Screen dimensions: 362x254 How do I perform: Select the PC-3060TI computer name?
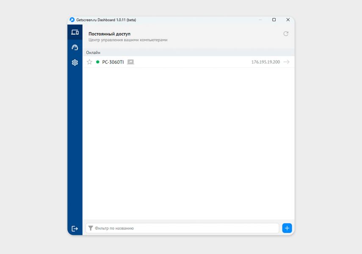coord(113,62)
